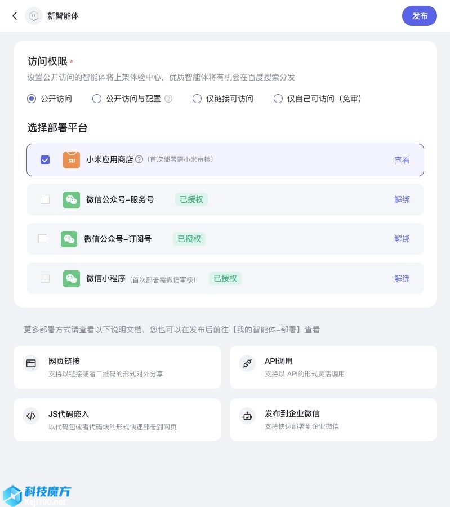Click the WeChat icon for 微信小程序
Screen dimensions: 450x507
click(72, 278)
